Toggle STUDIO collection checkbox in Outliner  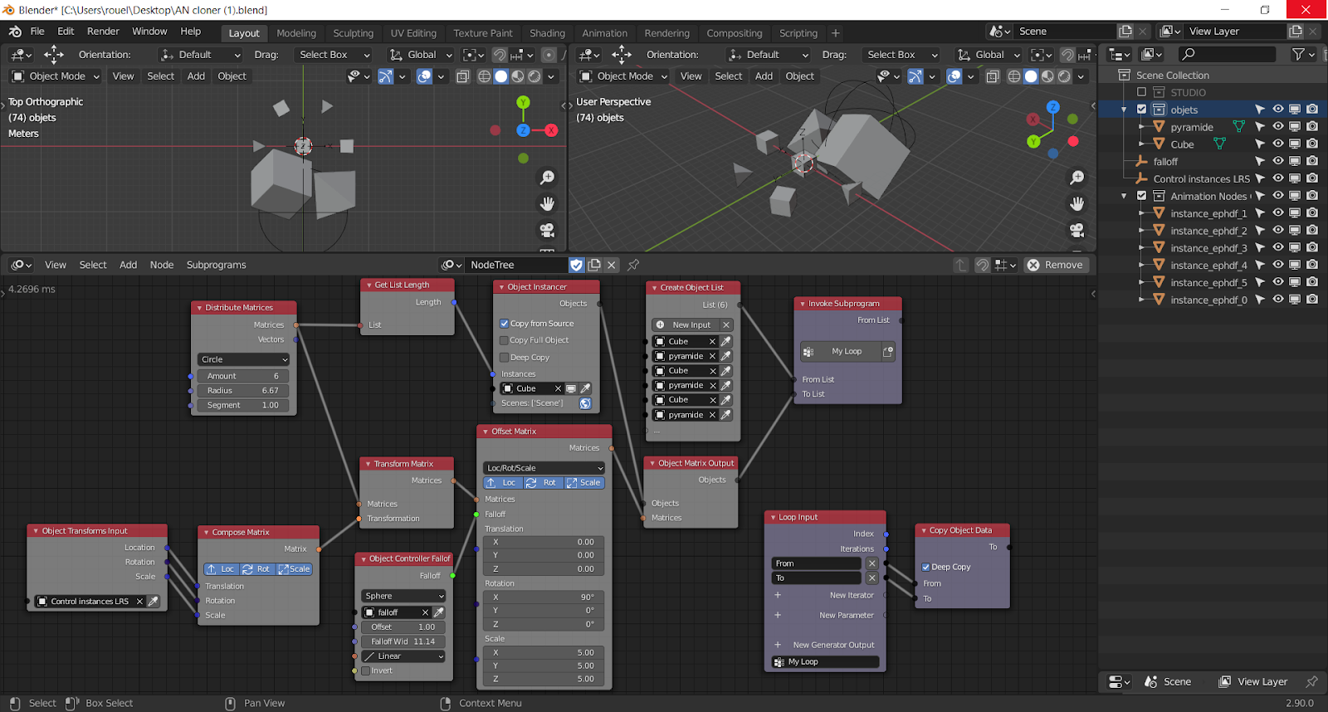1141,92
